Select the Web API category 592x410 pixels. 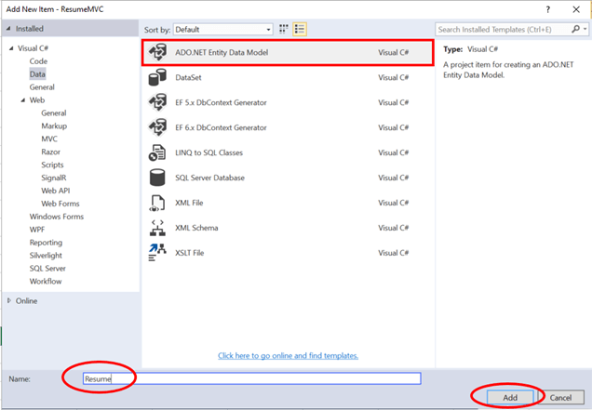(56, 191)
